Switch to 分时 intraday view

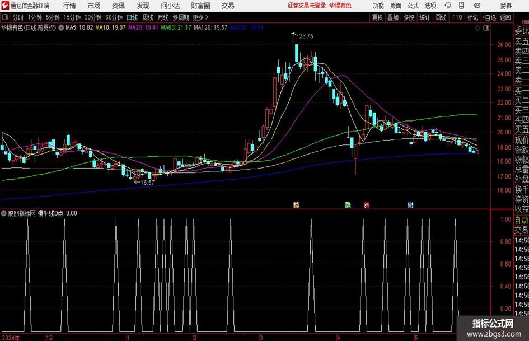point(18,17)
